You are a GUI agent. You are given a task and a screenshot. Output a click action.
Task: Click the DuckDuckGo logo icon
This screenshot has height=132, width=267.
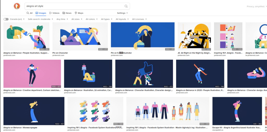pyautogui.click(x=17, y=6)
